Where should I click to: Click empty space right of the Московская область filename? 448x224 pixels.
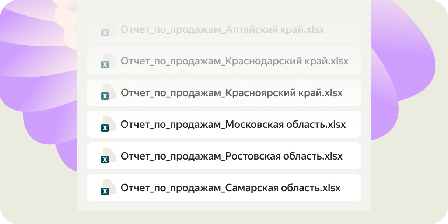[x=354, y=125]
